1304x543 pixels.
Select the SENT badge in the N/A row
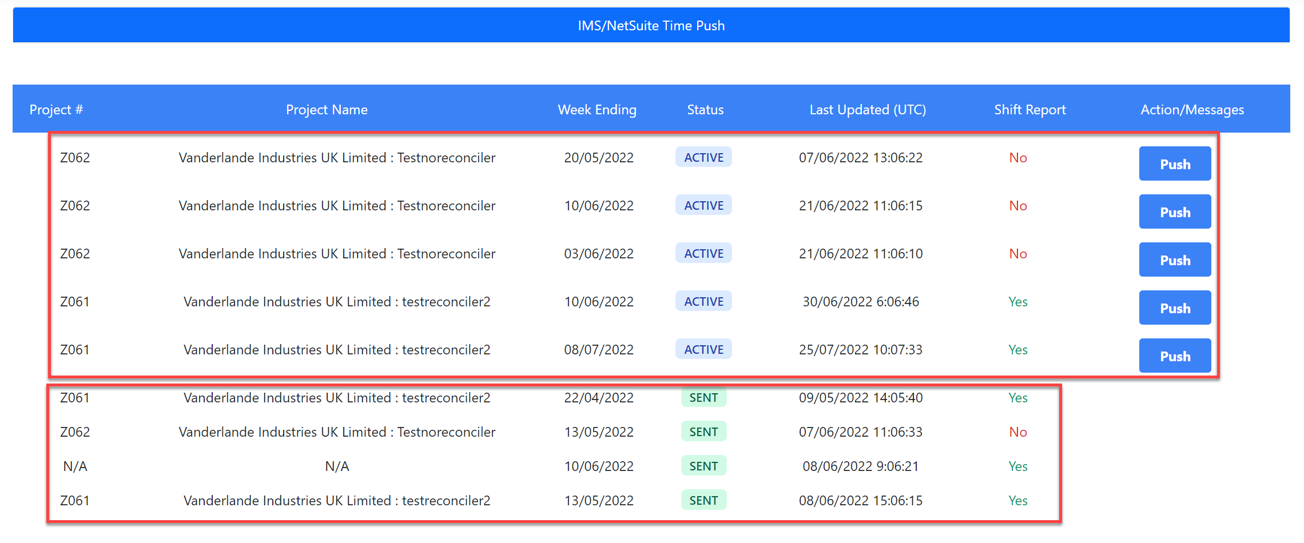(x=703, y=466)
